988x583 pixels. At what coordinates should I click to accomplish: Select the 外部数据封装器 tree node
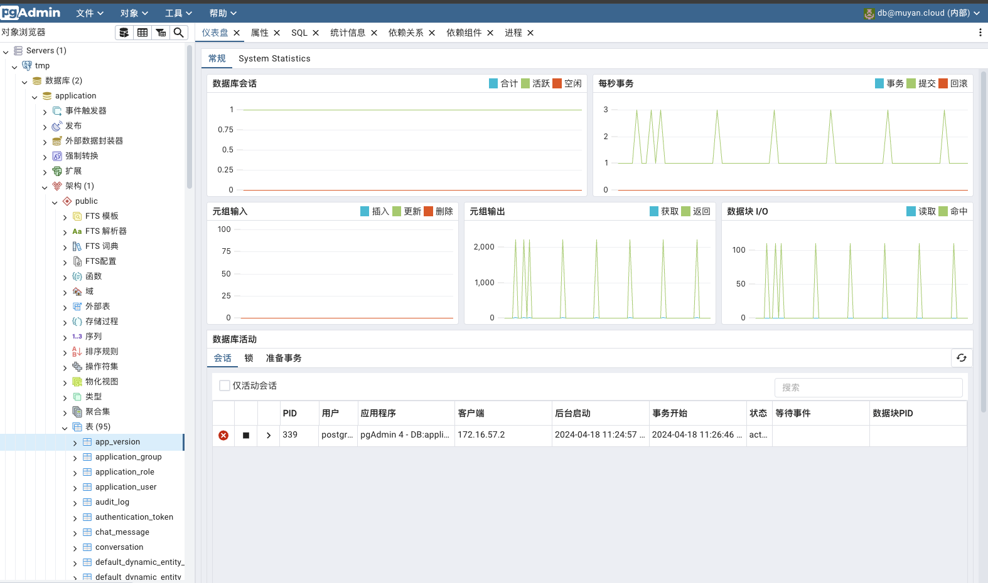[x=94, y=141]
